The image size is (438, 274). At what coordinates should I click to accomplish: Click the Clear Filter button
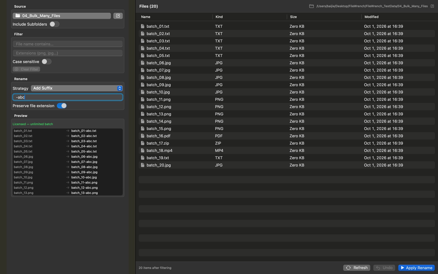coord(26,69)
